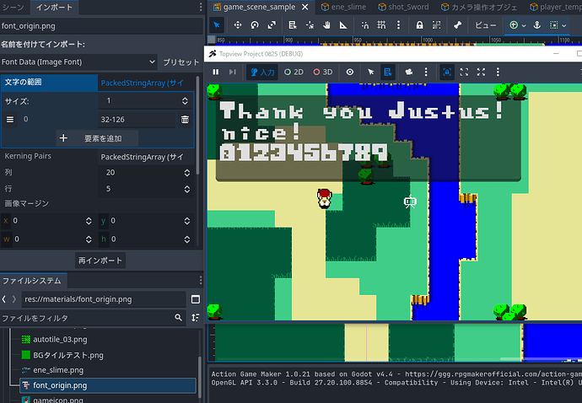
Task: Toggle filesystem split view icon
Action: pos(196,299)
